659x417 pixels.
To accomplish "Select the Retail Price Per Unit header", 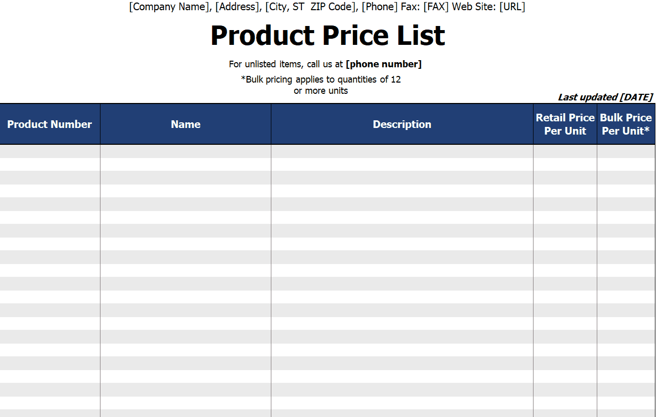I will pyautogui.click(x=565, y=124).
